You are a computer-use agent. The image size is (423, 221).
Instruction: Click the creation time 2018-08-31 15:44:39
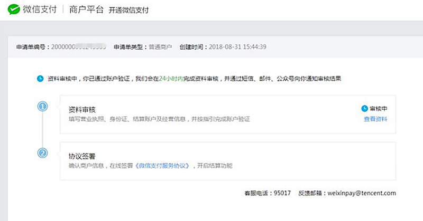pos(237,47)
